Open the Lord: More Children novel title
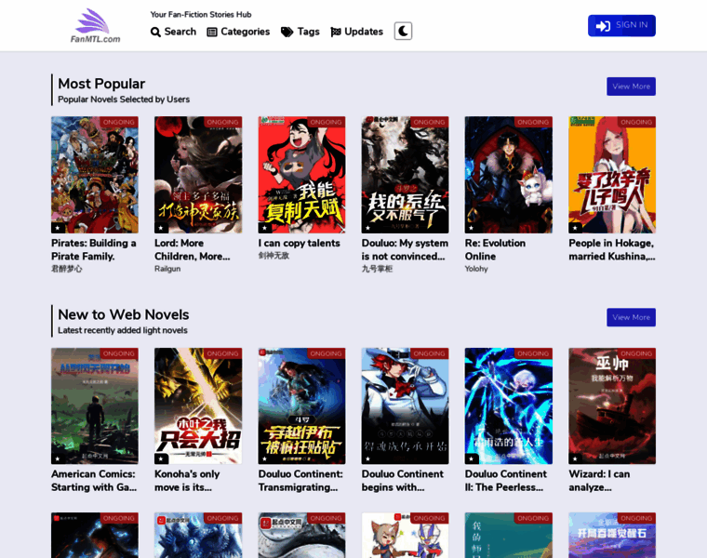Image resolution: width=707 pixels, height=558 pixels. tap(192, 249)
